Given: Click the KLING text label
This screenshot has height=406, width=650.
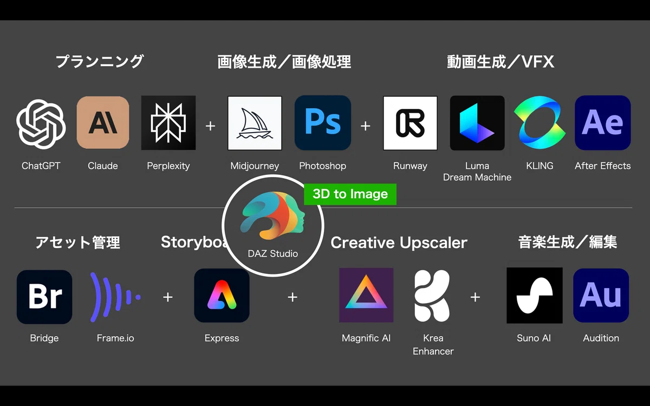Looking at the screenshot, I should point(539,166).
